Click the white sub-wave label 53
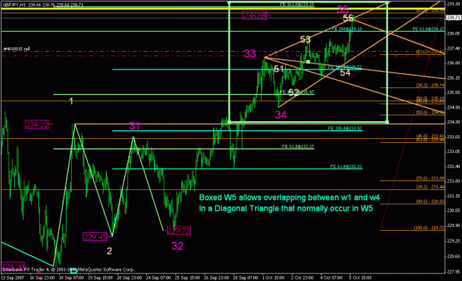 [305, 39]
